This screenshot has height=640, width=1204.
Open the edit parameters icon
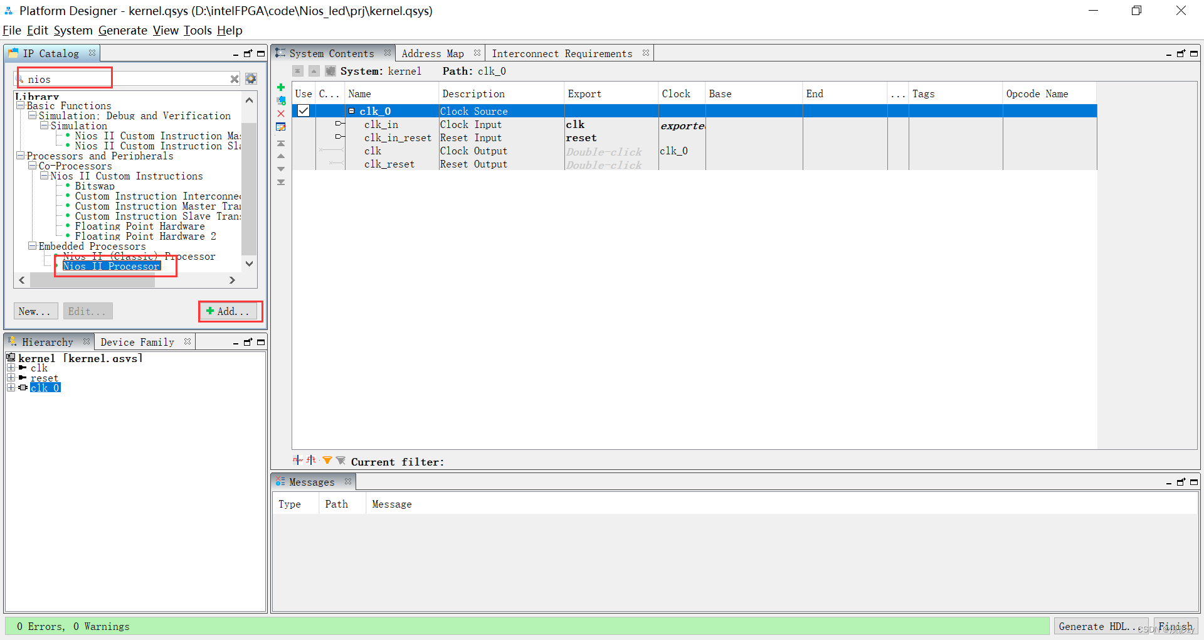pos(281,127)
